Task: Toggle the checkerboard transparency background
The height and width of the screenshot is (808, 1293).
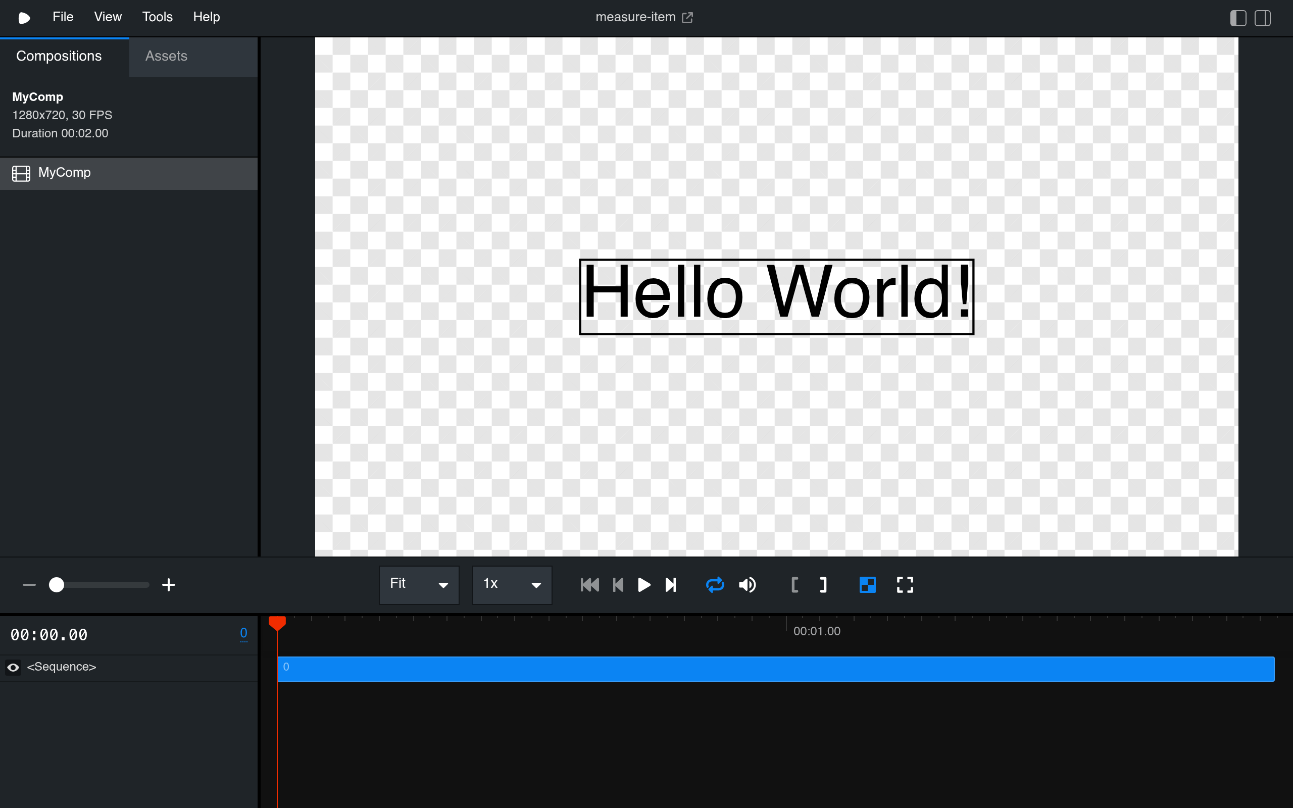Action: (868, 585)
